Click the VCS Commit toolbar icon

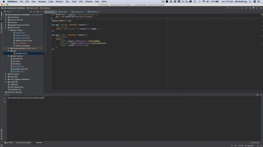pyautogui.click(x=250, y=8)
